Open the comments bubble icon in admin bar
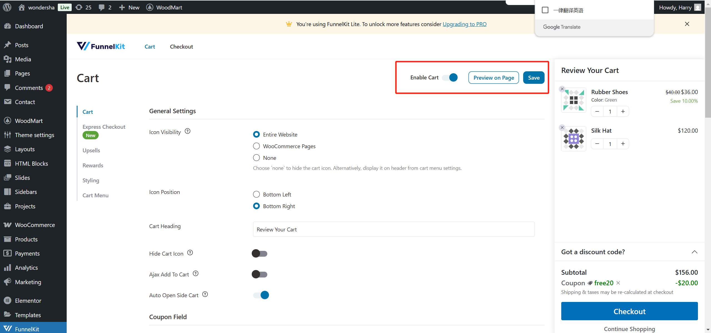Screen dimensions: 711x333 (x=102, y=7)
